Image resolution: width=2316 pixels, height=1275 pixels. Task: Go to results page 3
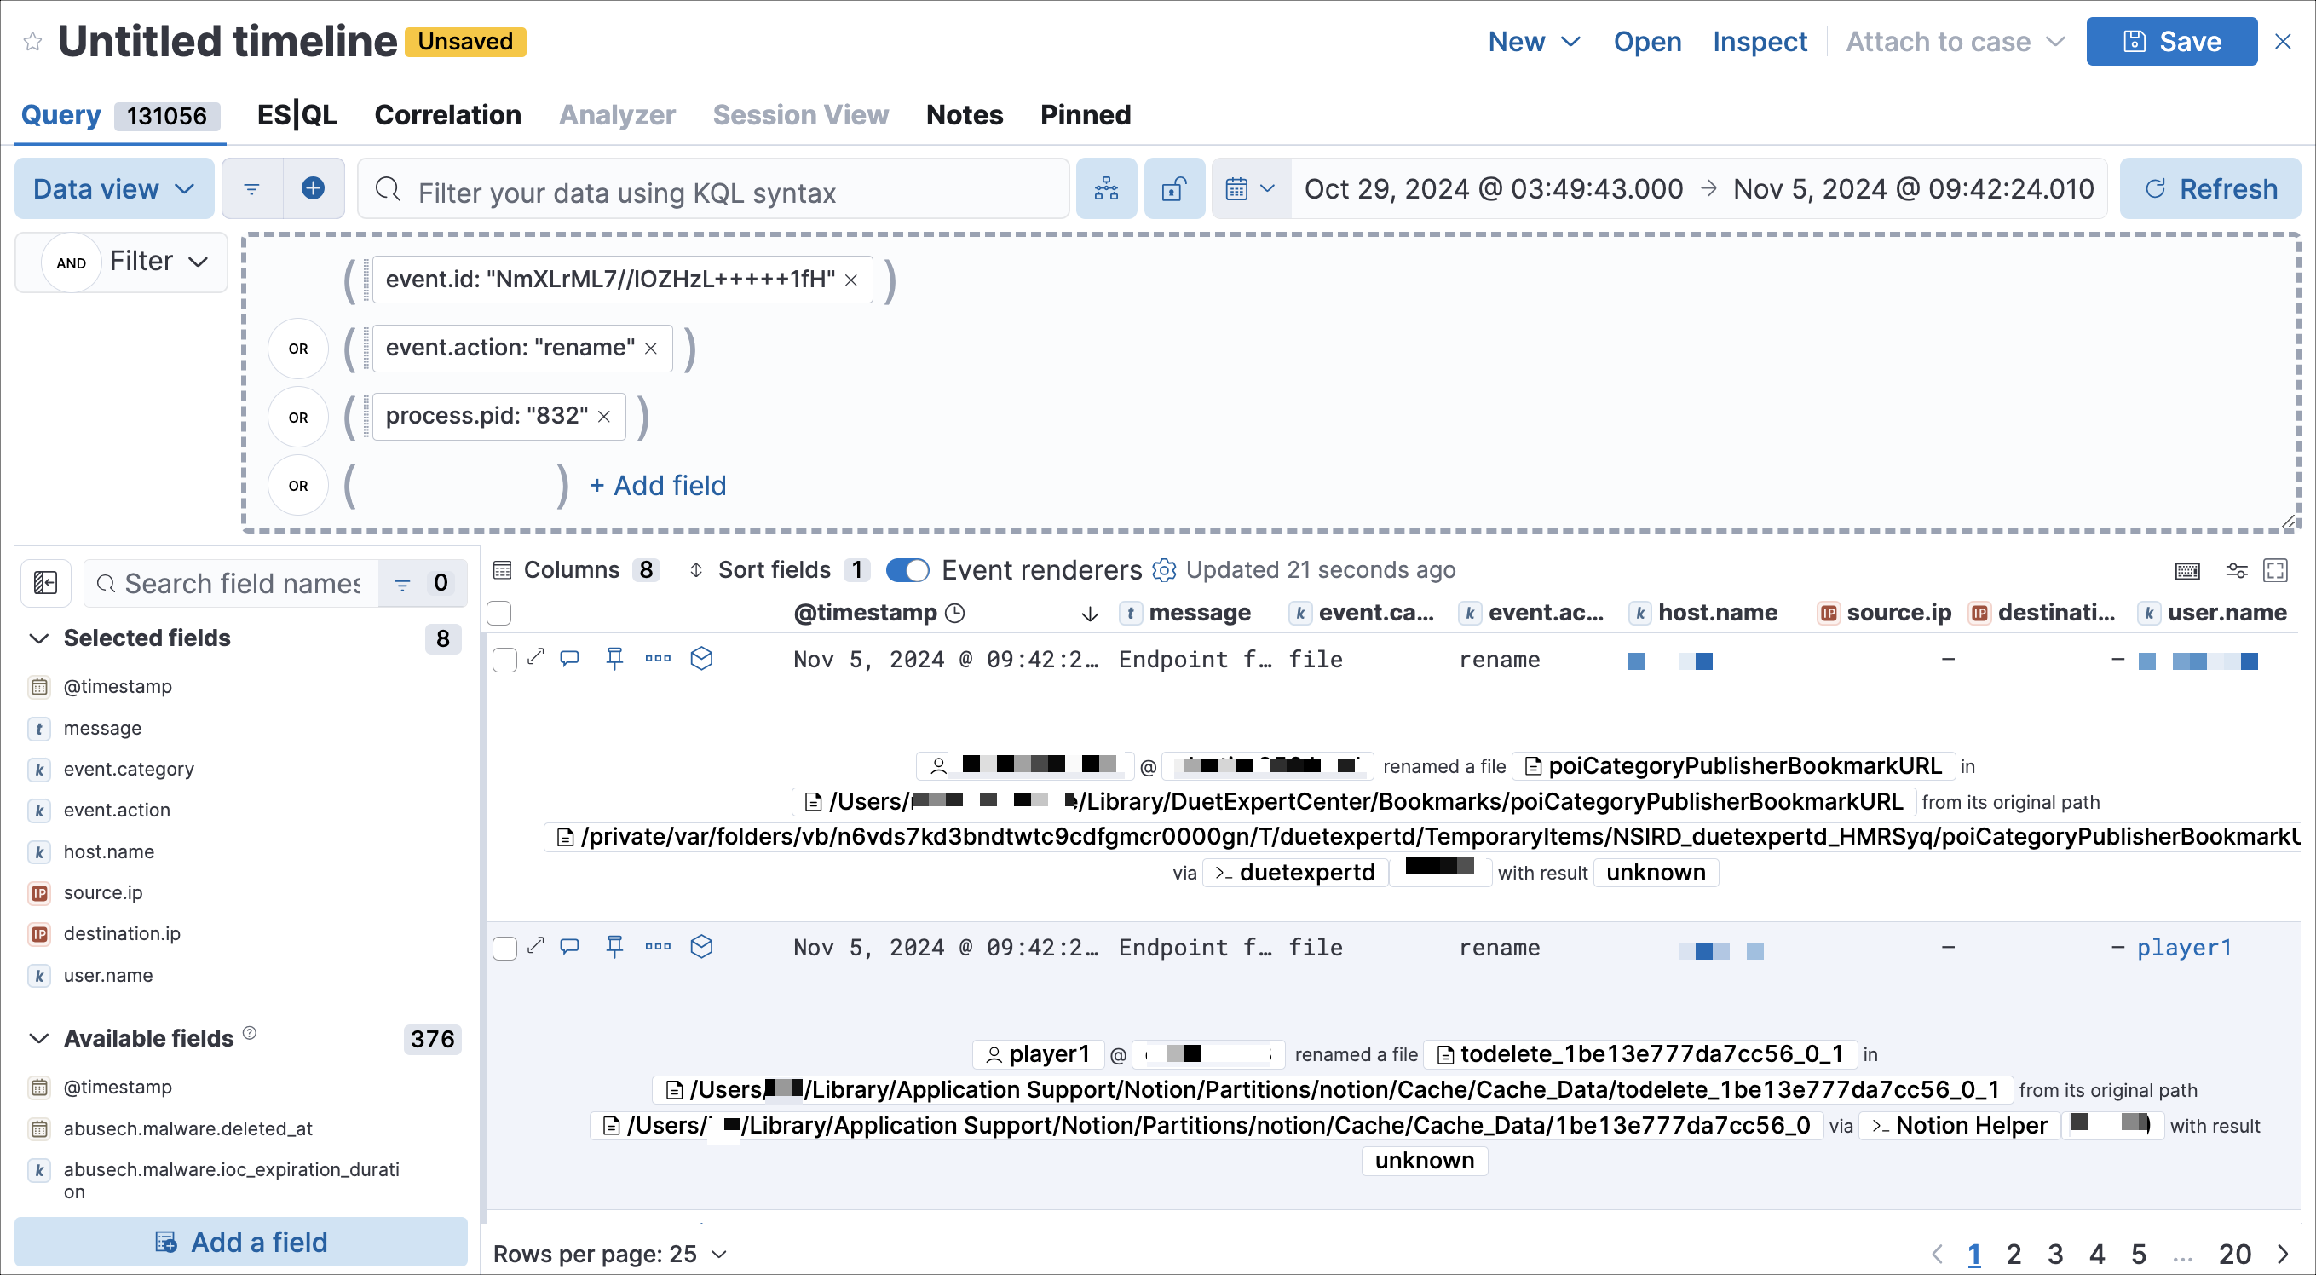tap(2055, 1254)
